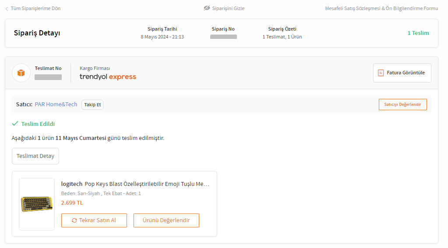Open the PAR Home&Tech seller page
The height and width of the screenshot is (248, 448).
[x=56, y=105]
